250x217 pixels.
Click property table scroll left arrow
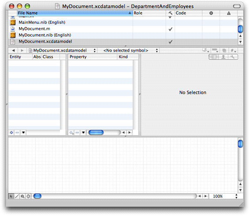(123, 132)
